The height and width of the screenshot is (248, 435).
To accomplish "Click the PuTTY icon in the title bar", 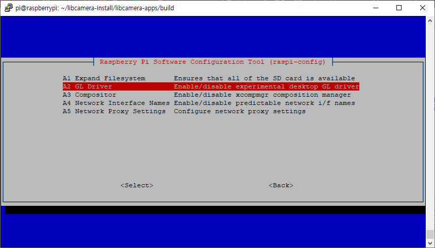I will pyautogui.click(x=9, y=8).
